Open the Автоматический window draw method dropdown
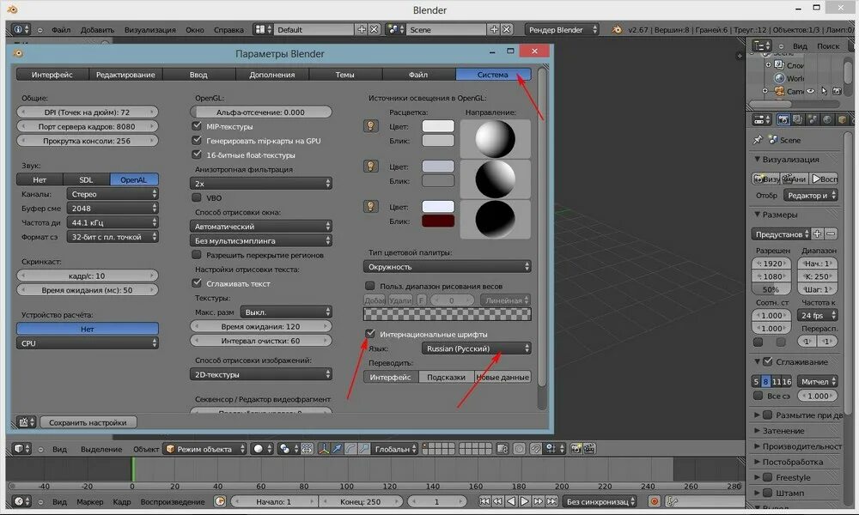This screenshot has height=515, width=859. click(261, 226)
